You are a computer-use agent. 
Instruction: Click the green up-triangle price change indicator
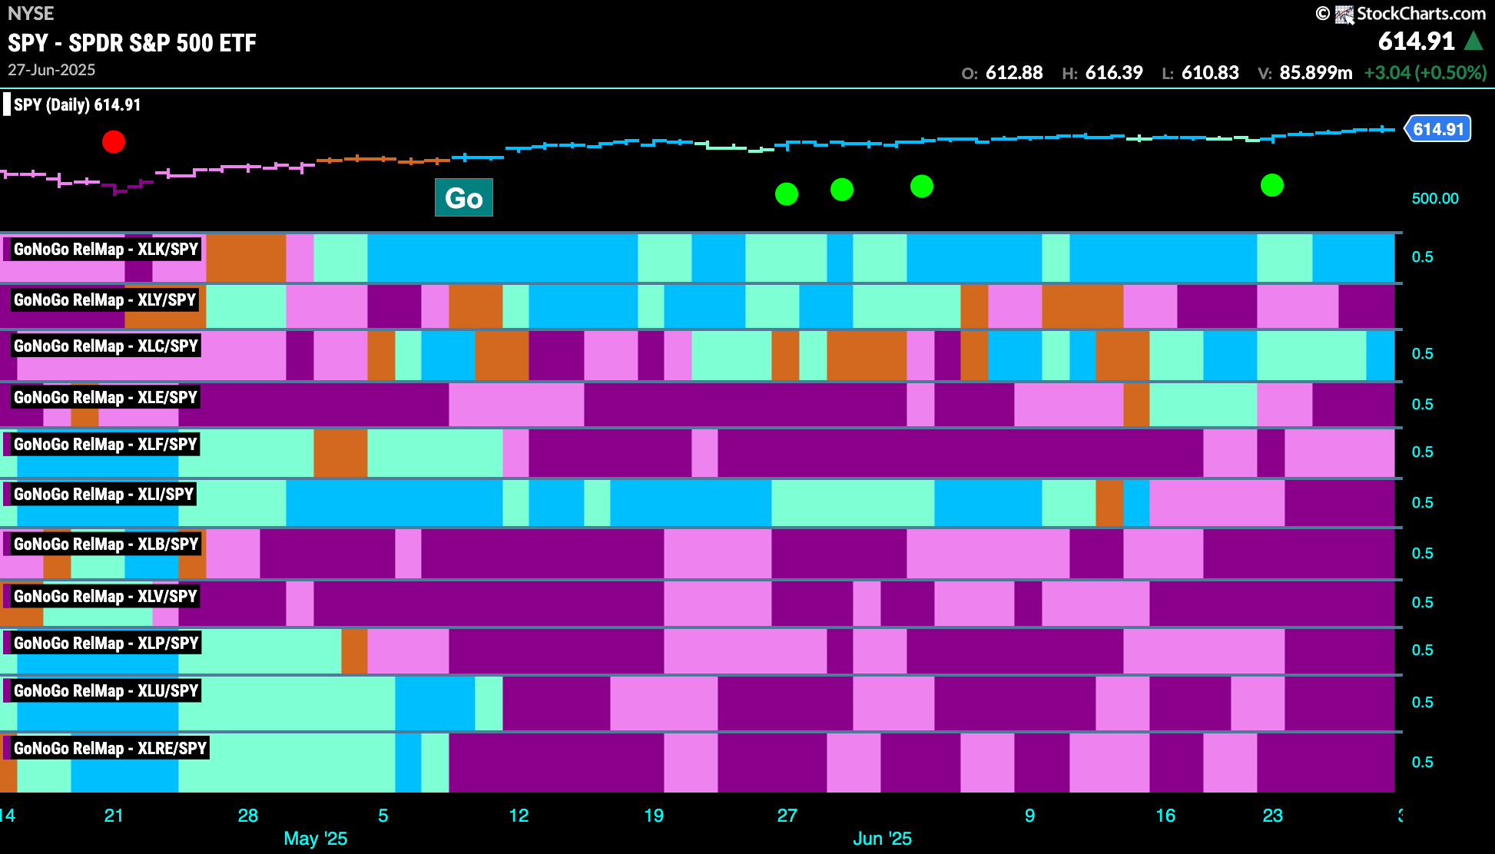click(1473, 41)
